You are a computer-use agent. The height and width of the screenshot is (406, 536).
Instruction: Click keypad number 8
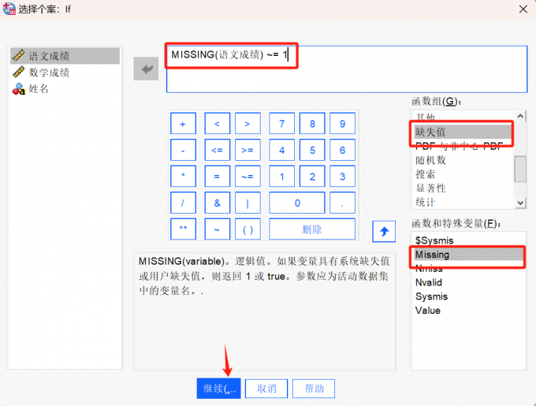tap(312, 123)
